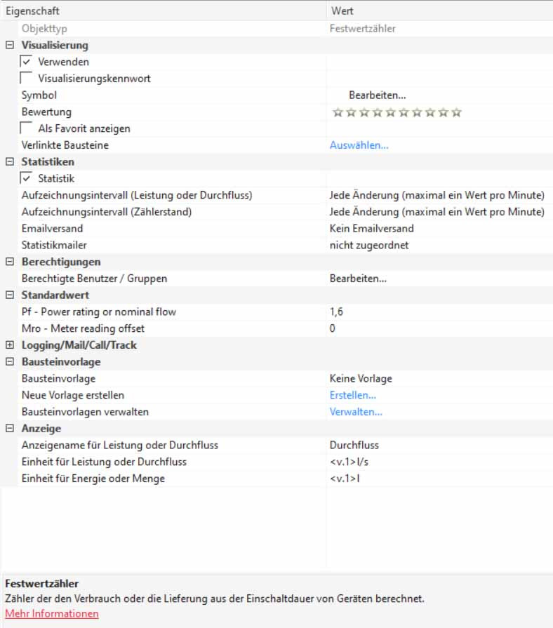
Task: Enable the Visualisierungskennwort checkbox
Action: [27, 79]
